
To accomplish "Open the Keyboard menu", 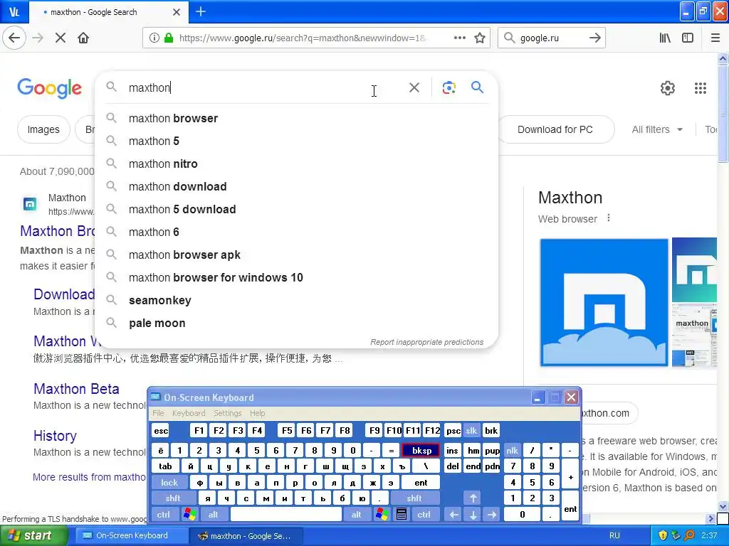I will coord(188,413).
